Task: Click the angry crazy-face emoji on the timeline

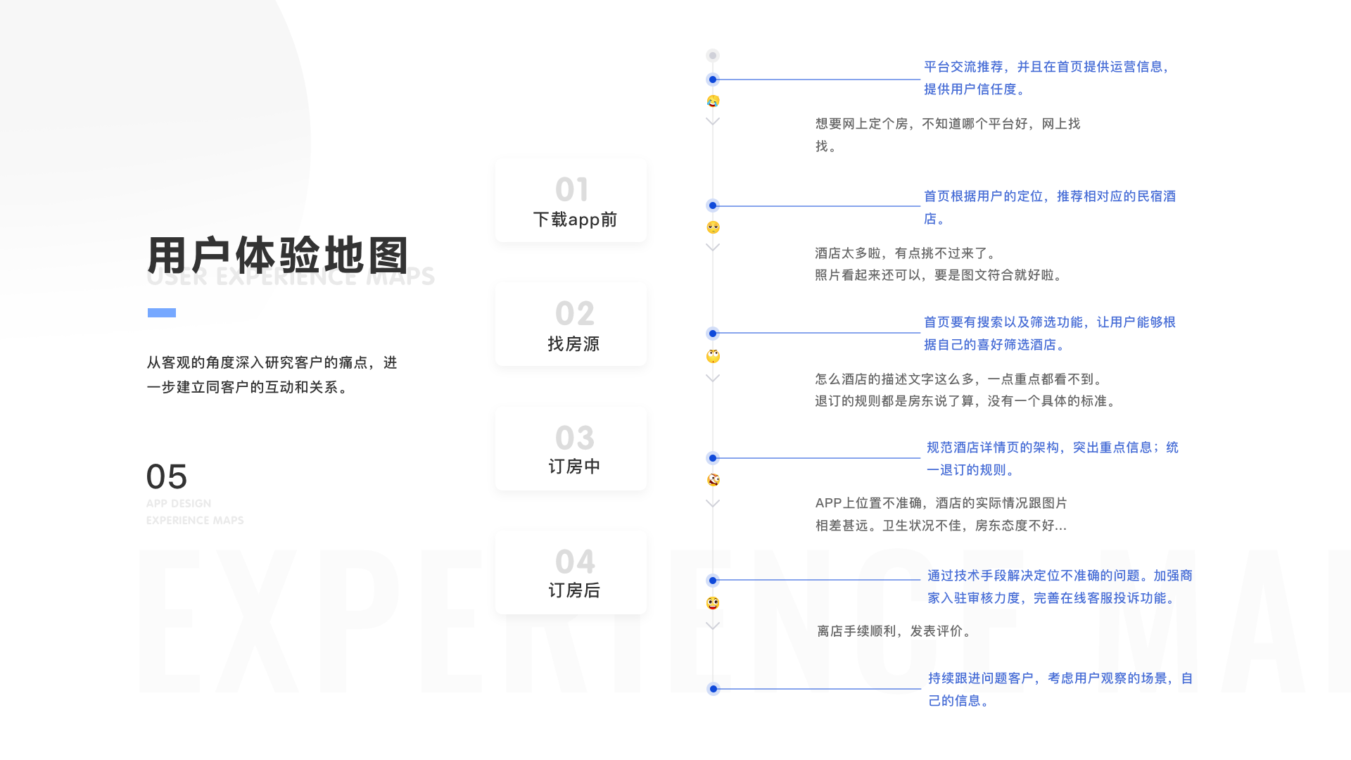Action: (x=713, y=480)
